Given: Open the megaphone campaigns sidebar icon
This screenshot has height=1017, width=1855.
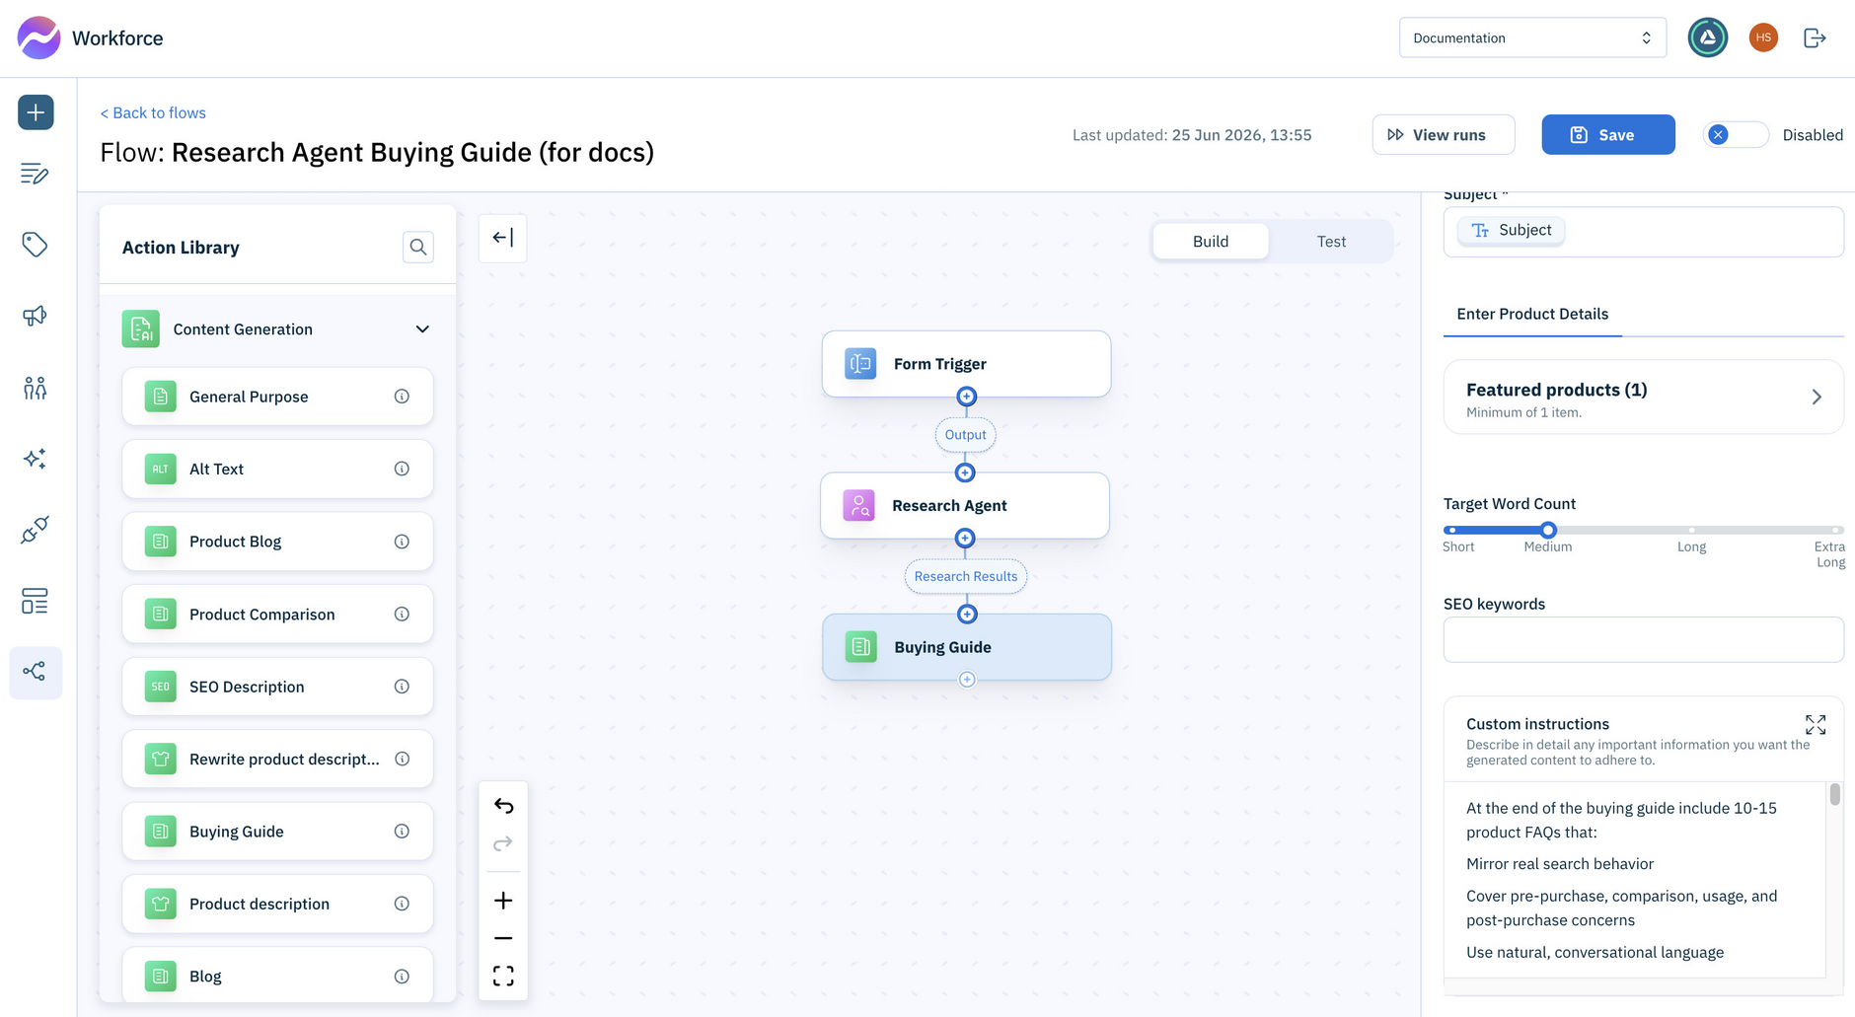Looking at the screenshot, I should coord(36,316).
